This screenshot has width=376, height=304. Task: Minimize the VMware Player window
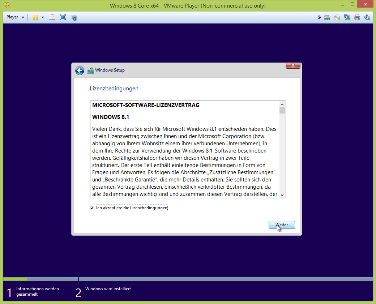tap(343, 5)
